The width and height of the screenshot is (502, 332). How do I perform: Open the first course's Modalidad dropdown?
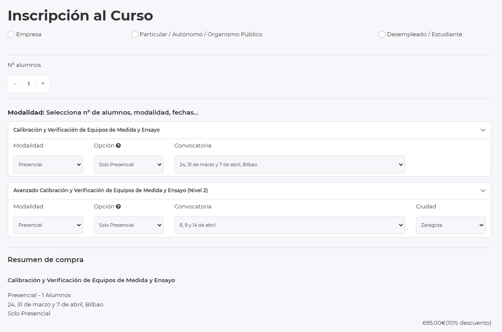click(48, 165)
